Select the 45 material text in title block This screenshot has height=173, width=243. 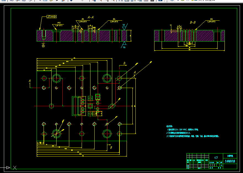216,157
